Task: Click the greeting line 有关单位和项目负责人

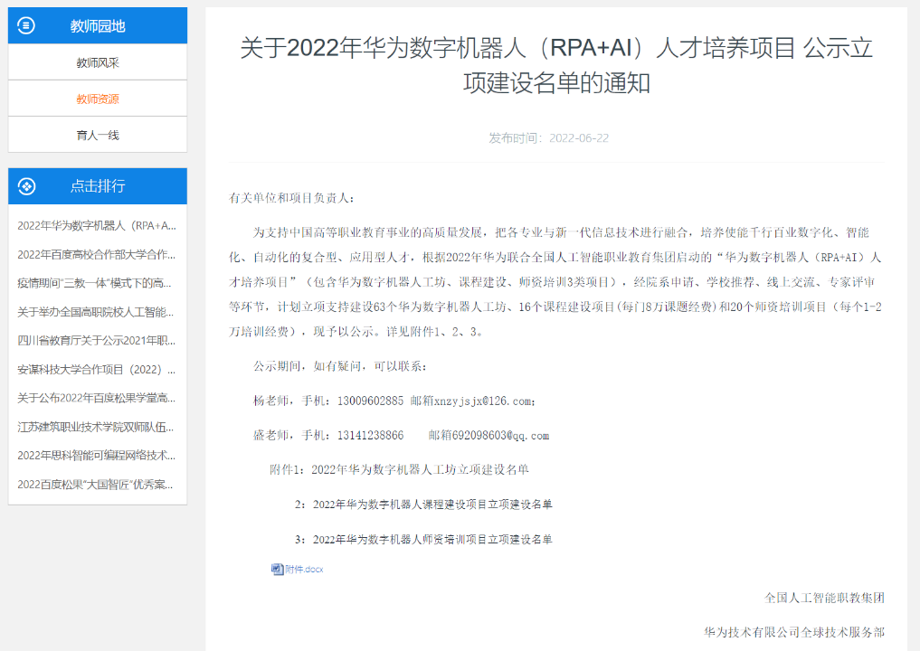Action: (x=291, y=198)
